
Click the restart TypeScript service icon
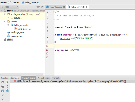[2, 91]
